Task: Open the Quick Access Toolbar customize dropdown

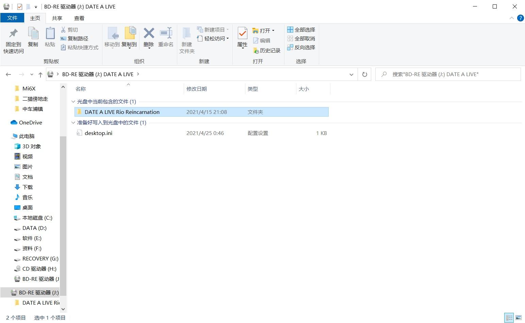Action: point(36,7)
